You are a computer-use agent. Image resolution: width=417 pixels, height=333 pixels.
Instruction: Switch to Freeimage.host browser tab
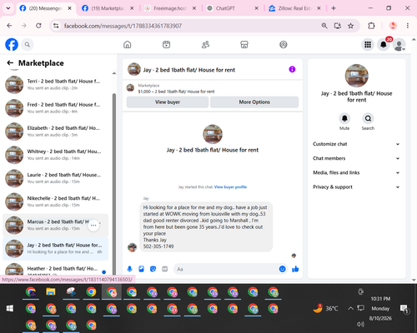pyautogui.click(x=170, y=8)
